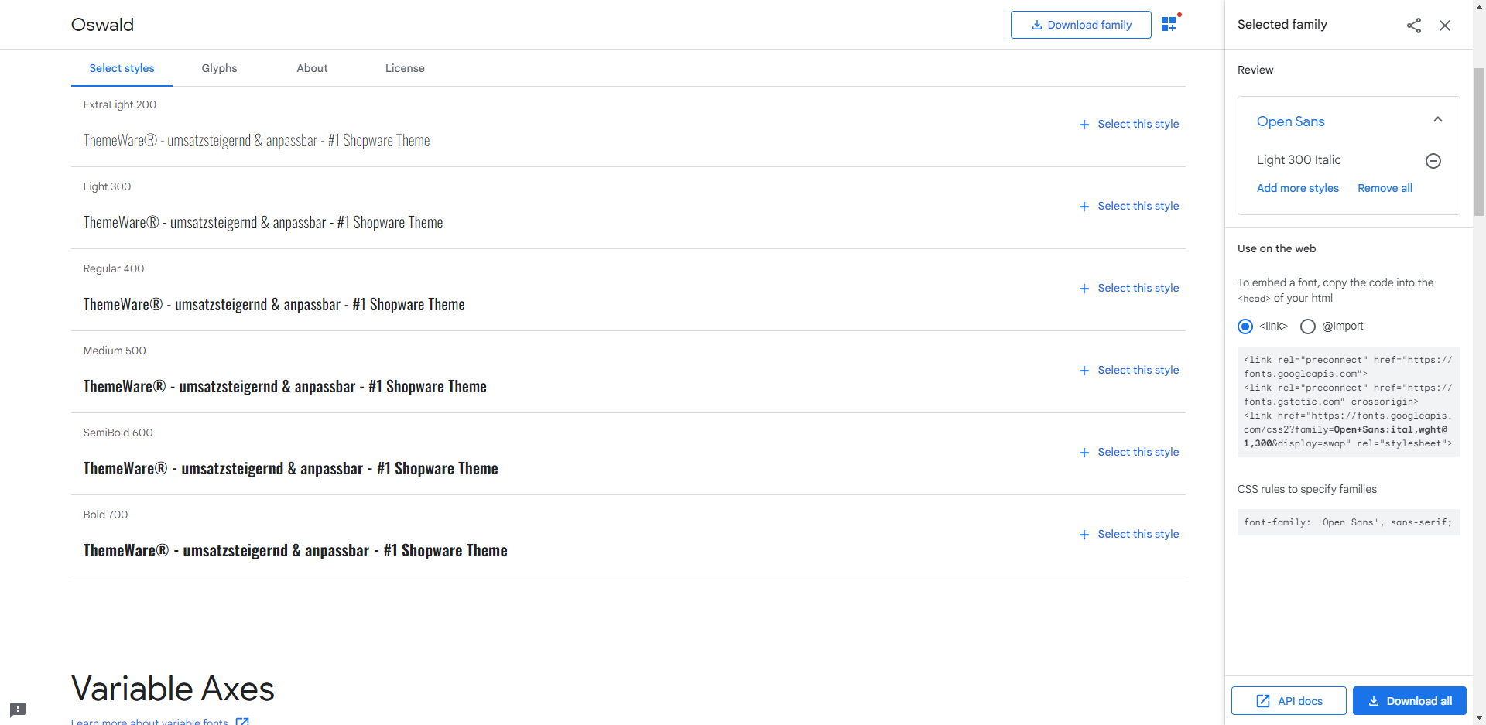Click the link embed code block
The width and height of the screenshot is (1486, 725).
point(1348,402)
